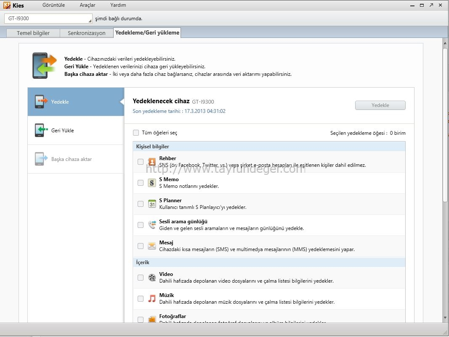The height and width of the screenshot is (337, 449).
Task: Click the phone backup/restore arrows icon
Action: [x=44, y=66]
